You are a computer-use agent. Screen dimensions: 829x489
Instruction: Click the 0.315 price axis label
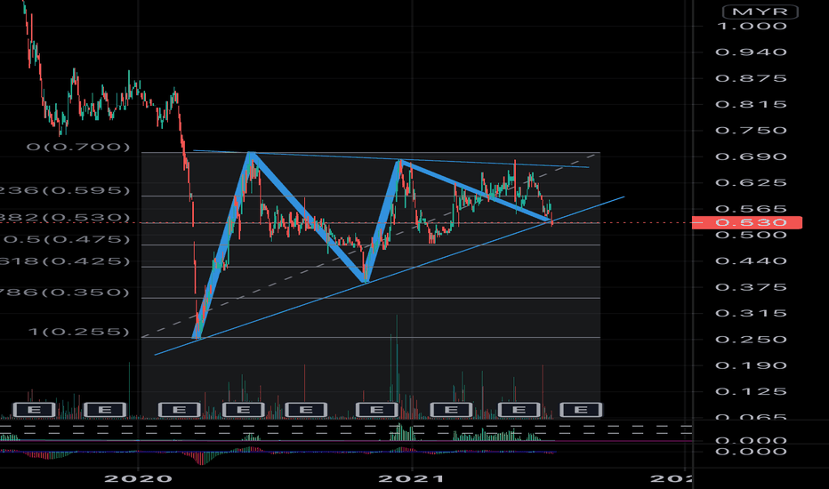point(752,314)
